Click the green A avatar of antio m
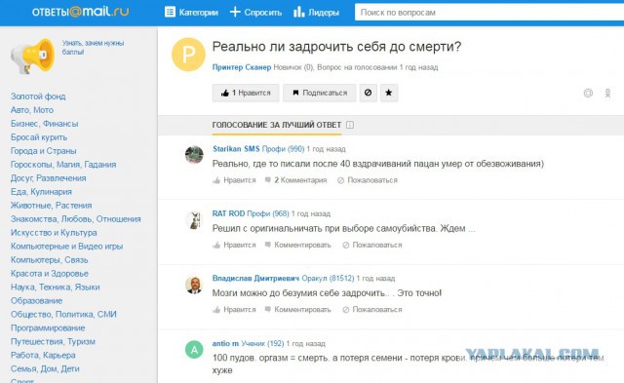 pos(194,350)
